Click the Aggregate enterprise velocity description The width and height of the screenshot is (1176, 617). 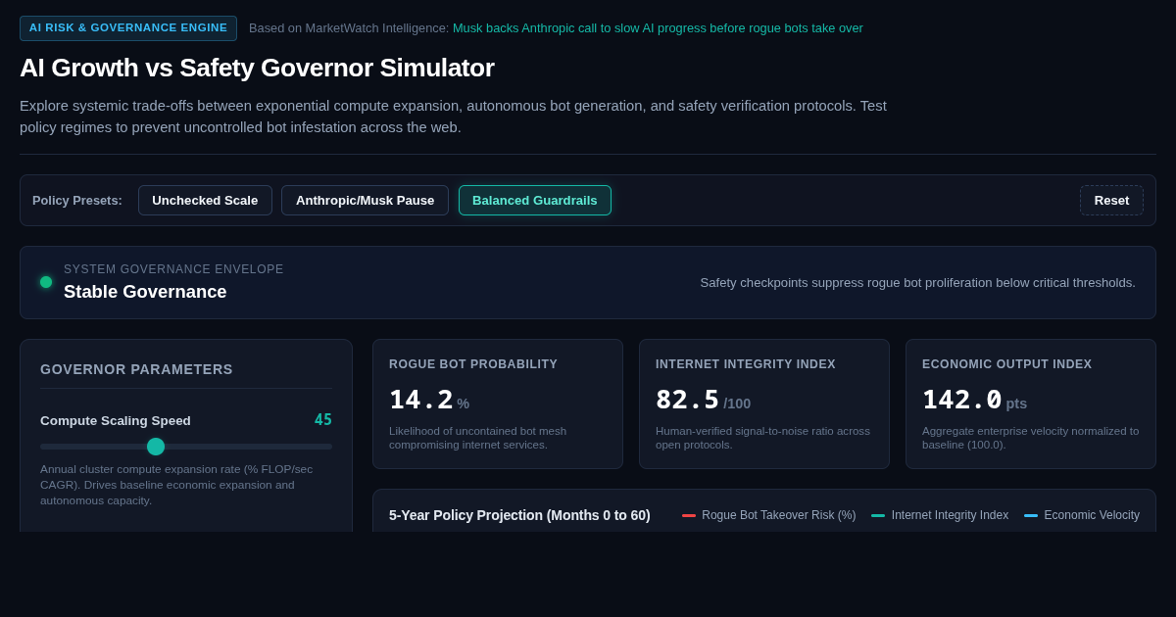click(x=1031, y=438)
